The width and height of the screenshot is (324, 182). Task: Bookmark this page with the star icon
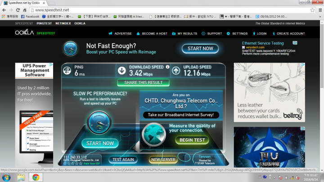[312, 10]
